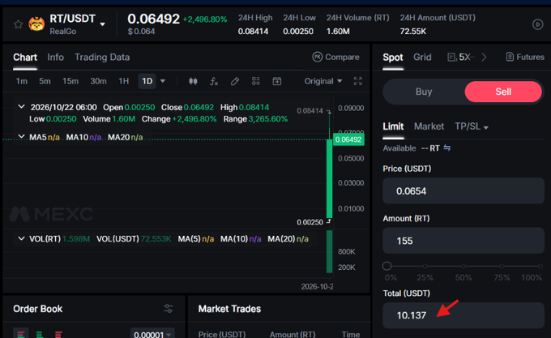Open the Original chart source dropdown

pos(323,81)
